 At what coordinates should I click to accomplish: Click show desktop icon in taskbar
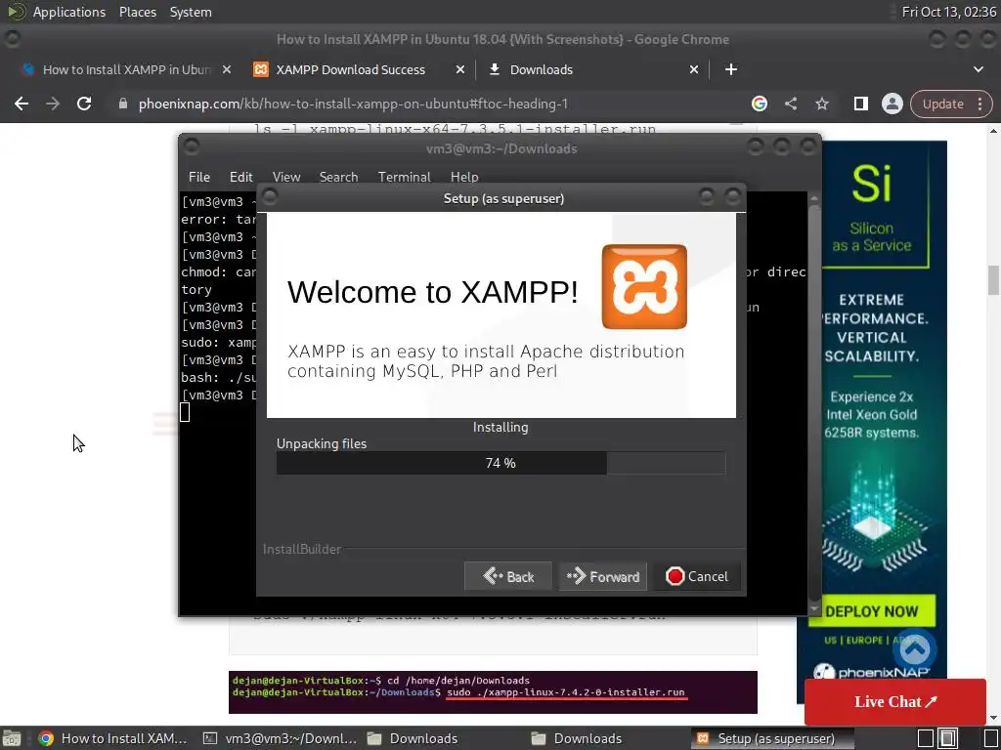(x=12, y=738)
